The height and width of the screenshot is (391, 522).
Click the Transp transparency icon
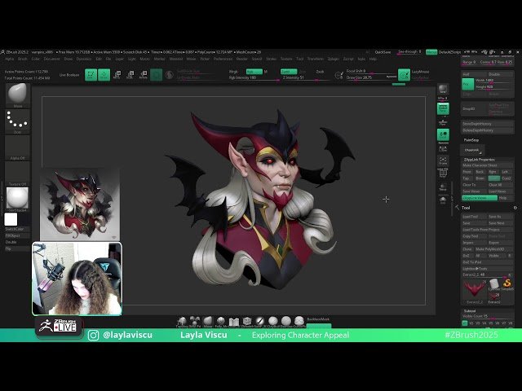click(443, 187)
